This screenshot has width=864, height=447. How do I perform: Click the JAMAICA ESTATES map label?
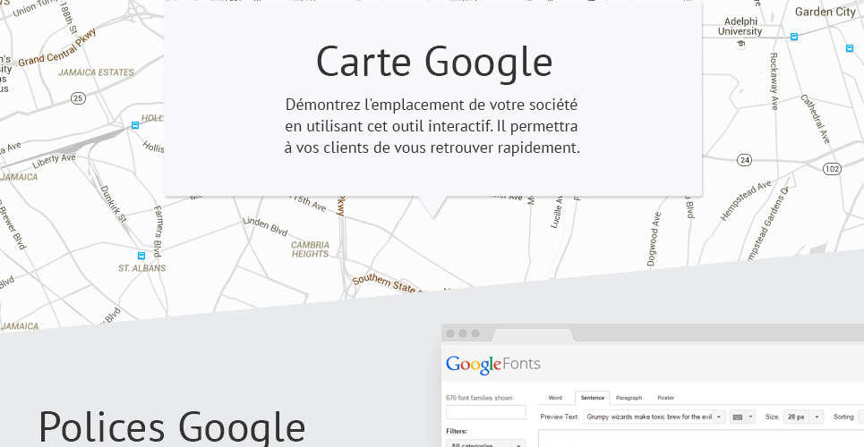coord(96,72)
